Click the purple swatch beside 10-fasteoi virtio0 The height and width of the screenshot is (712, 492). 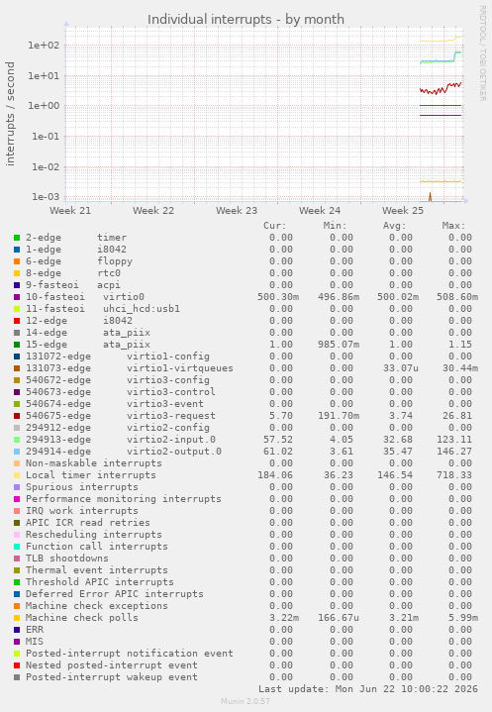tap(17, 297)
